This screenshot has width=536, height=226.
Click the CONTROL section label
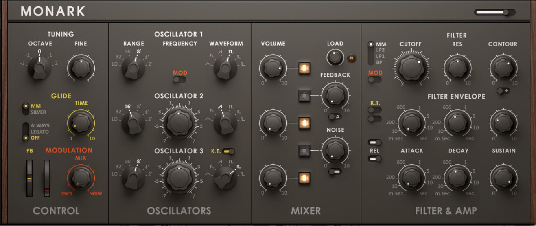tap(56, 211)
